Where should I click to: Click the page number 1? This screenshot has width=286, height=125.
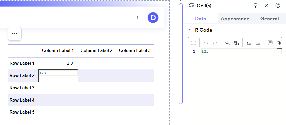click(x=138, y=18)
